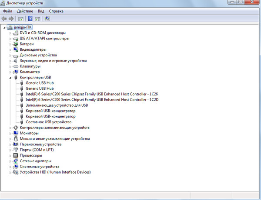Click the Переносные устройства icon
The image size is (261, 200).
tap(16, 144)
